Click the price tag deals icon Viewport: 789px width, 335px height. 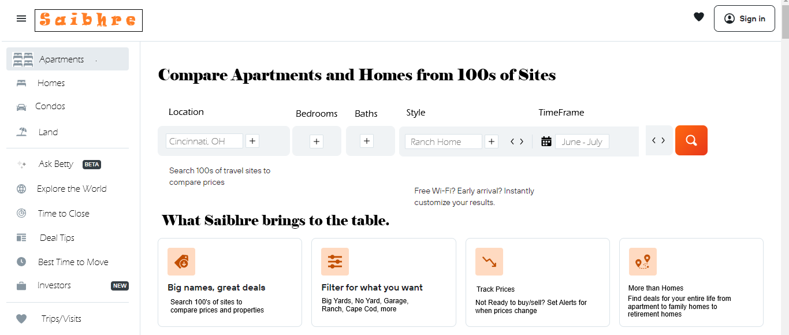(181, 262)
